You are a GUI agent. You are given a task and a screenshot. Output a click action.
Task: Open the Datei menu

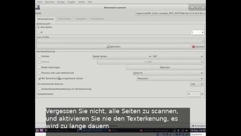pyautogui.click(x=40, y=2)
